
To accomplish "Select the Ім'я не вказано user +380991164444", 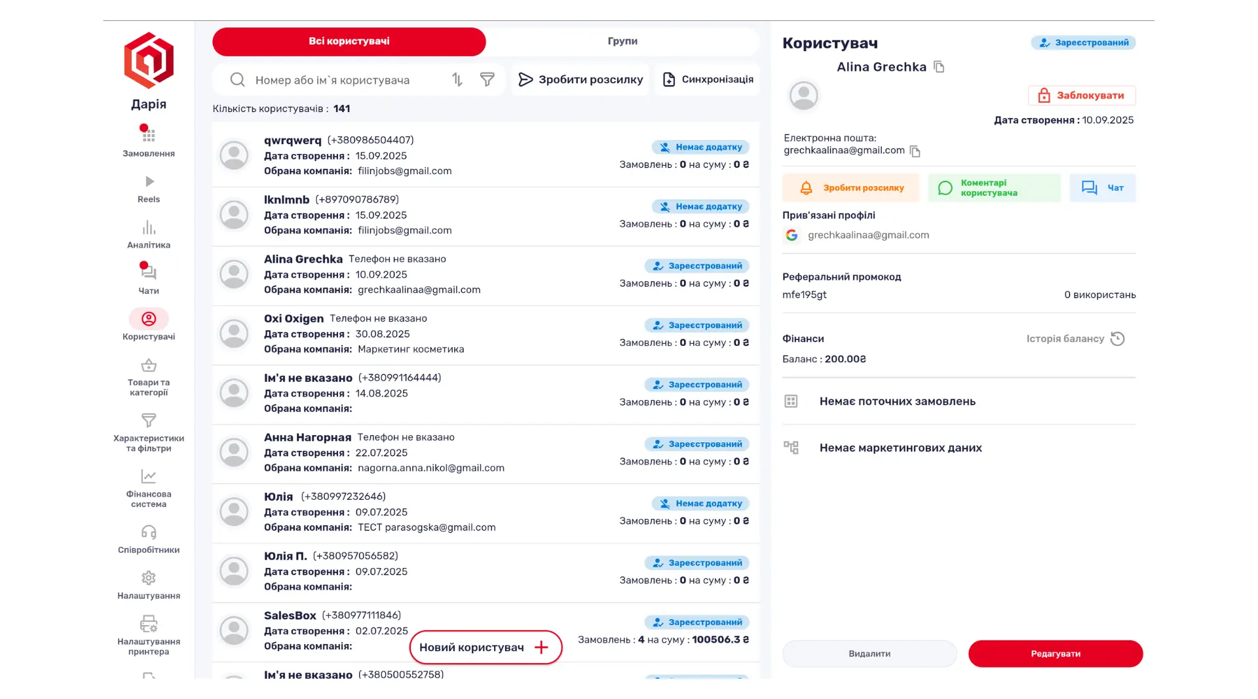I will (x=486, y=394).
